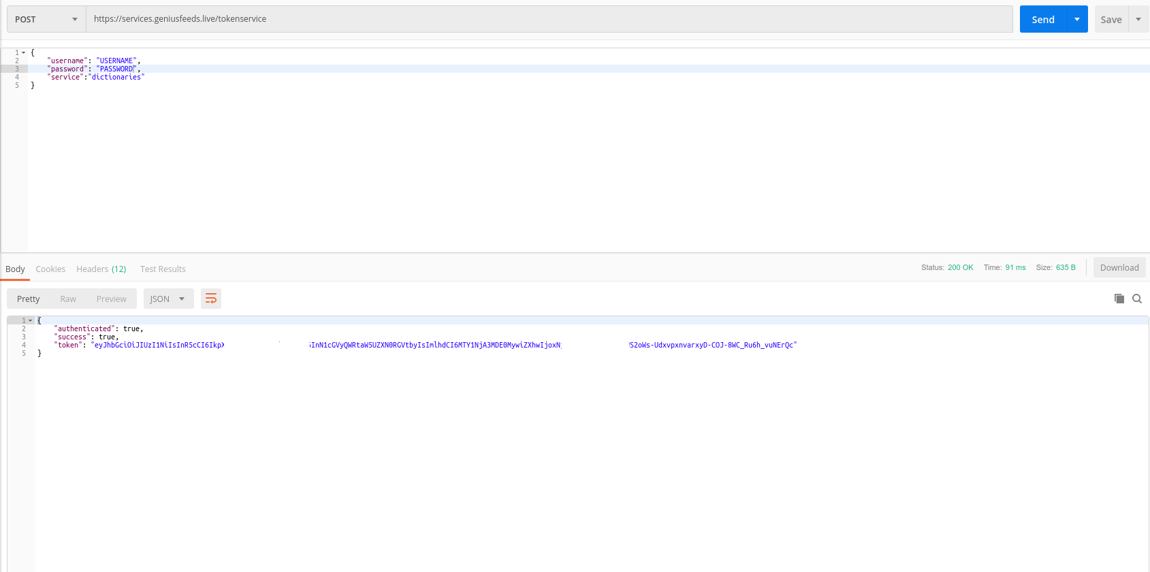The height and width of the screenshot is (572, 1150).
Task: Expand the Save options arrow
Action: 1138,19
